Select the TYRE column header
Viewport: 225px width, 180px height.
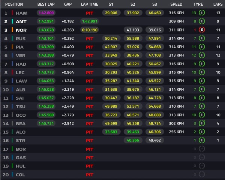198,4
